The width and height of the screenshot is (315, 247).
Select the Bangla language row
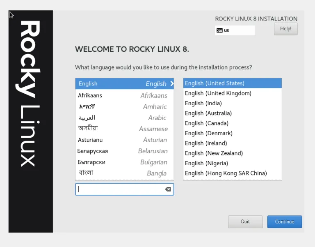coord(125,173)
